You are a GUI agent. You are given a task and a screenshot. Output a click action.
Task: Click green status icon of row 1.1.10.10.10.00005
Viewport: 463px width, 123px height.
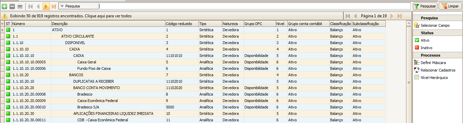coord(8,62)
